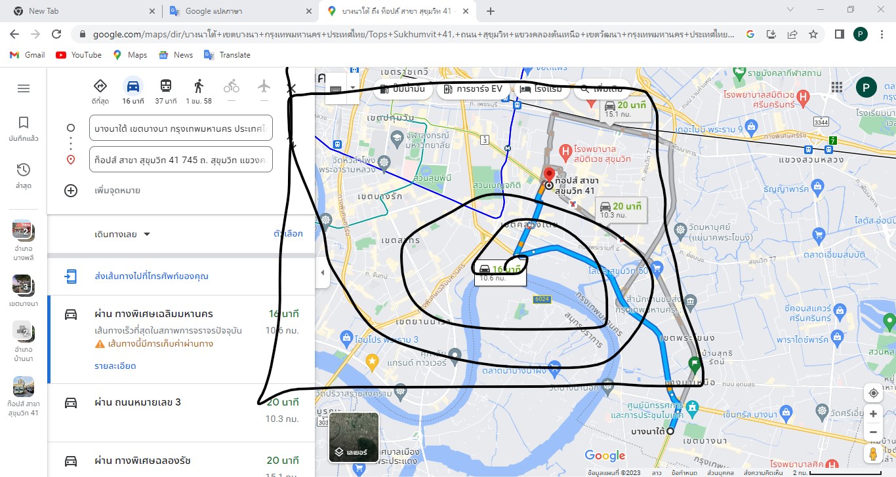Viewport: 896px width, 477px height.
Task: Select the driving travel mode icon
Action: point(132,86)
